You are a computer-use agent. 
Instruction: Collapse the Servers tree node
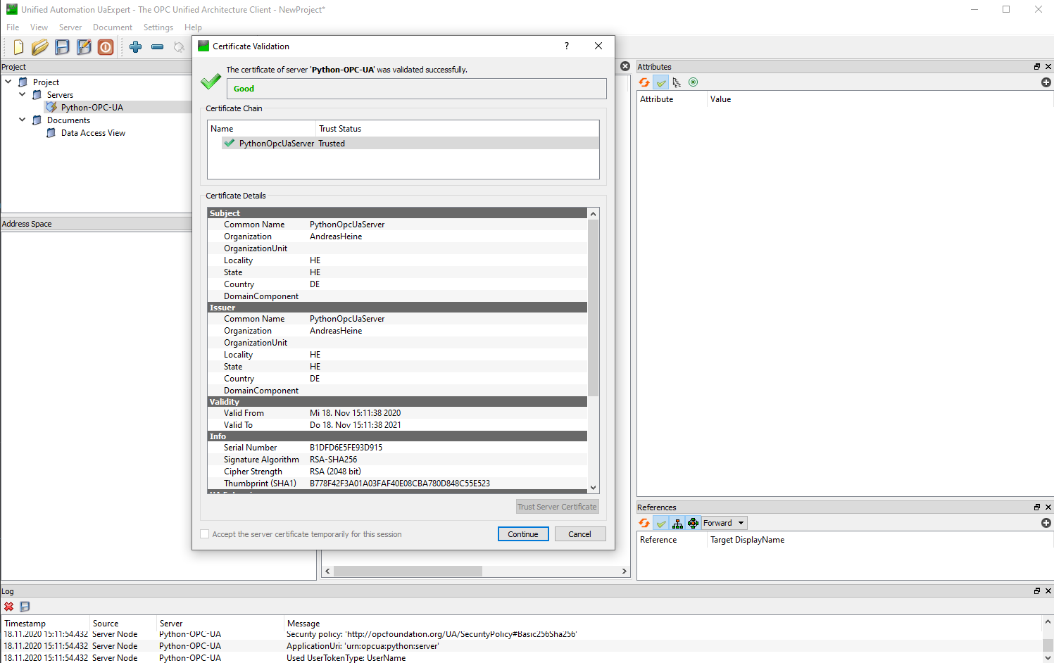(x=22, y=94)
